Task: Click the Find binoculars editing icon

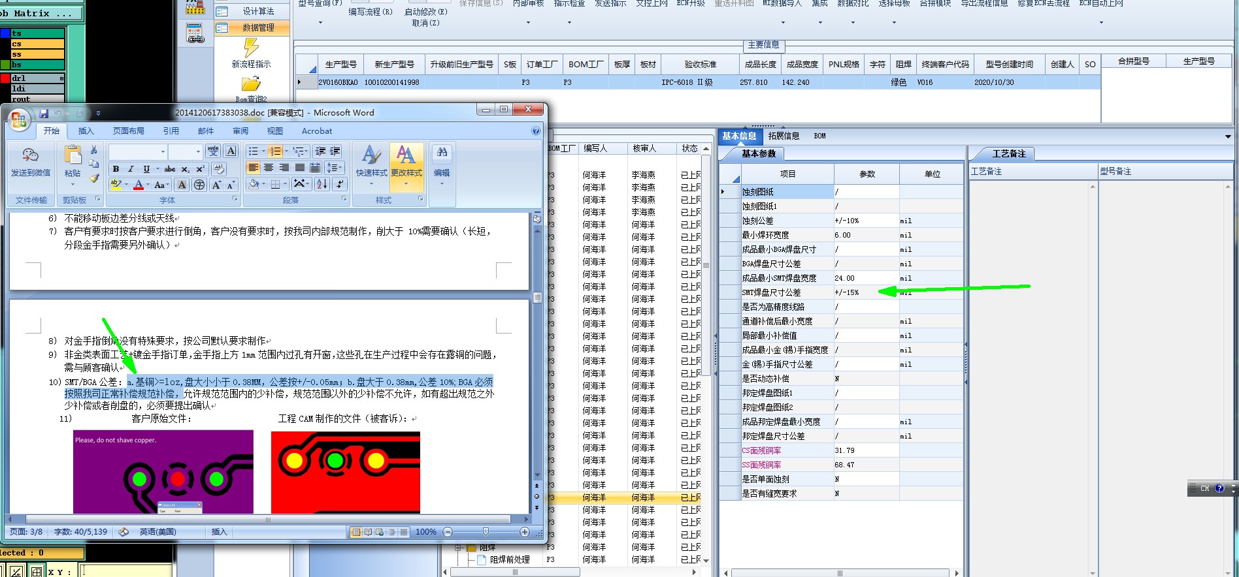Action: [x=442, y=153]
